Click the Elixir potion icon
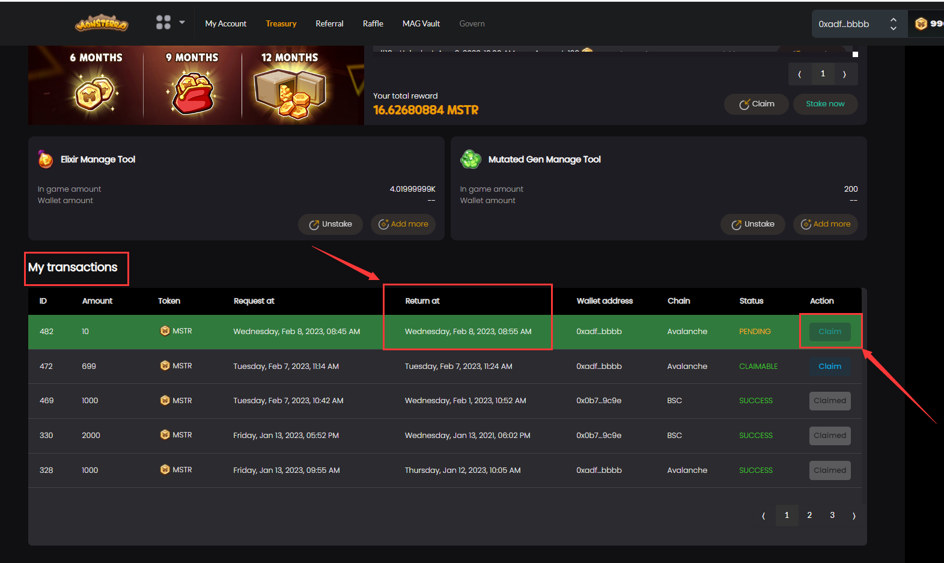The height and width of the screenshot is (563, 944). tap(46, 159)
